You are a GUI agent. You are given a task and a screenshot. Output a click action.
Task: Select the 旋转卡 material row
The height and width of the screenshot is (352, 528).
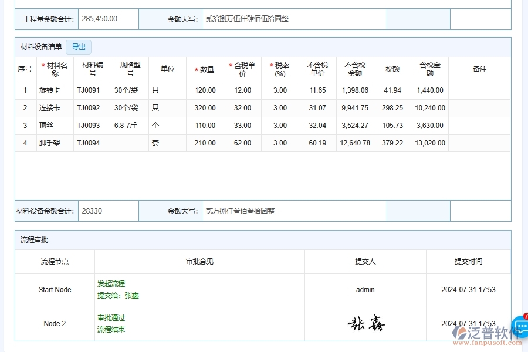(55, 90)
